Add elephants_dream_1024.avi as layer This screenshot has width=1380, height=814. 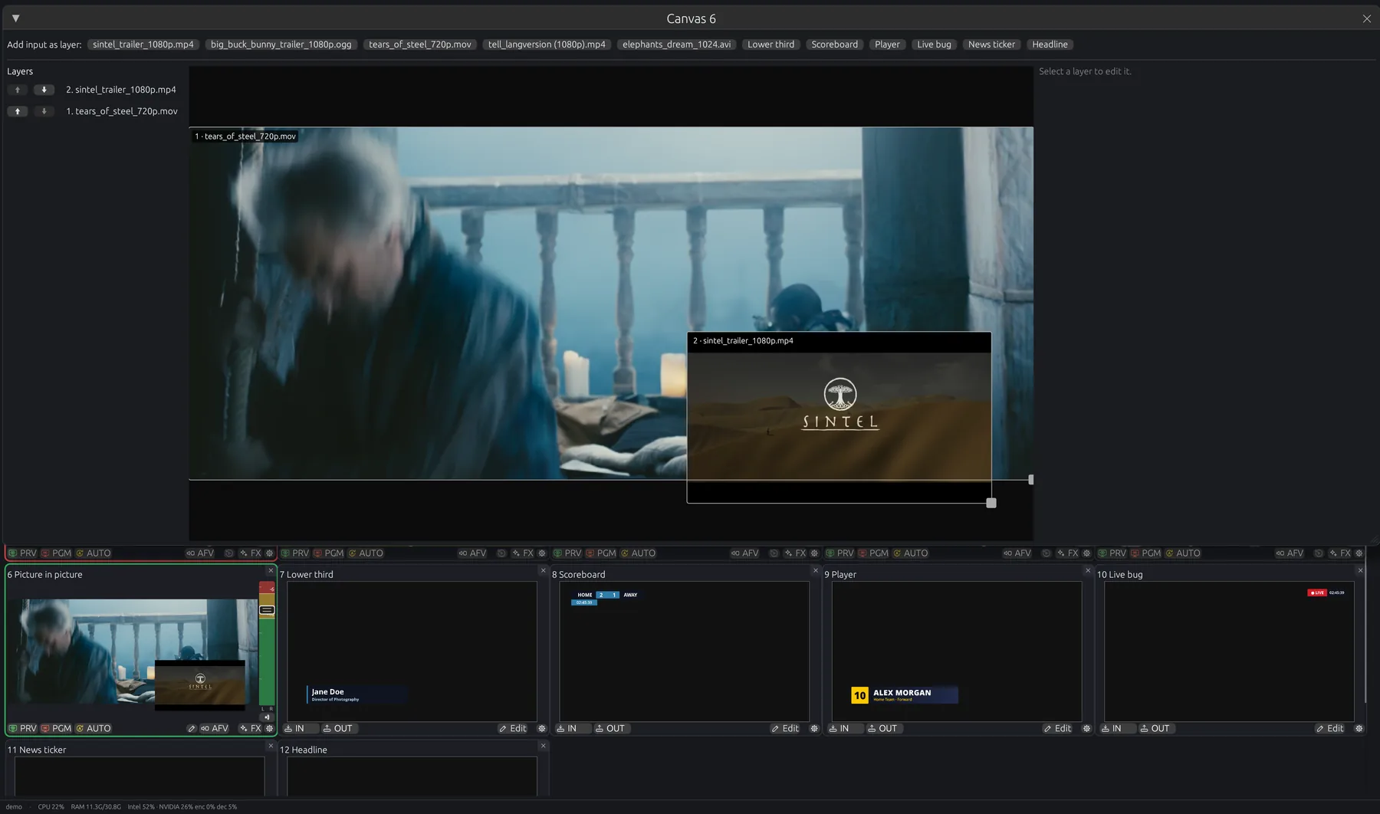677,44
